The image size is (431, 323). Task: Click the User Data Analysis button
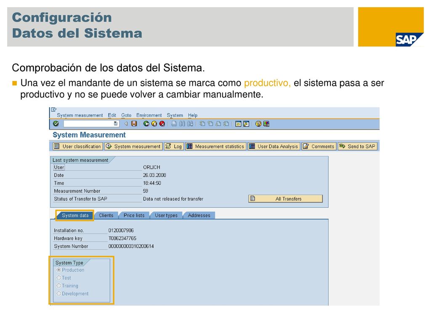click(x=274, y=146)
